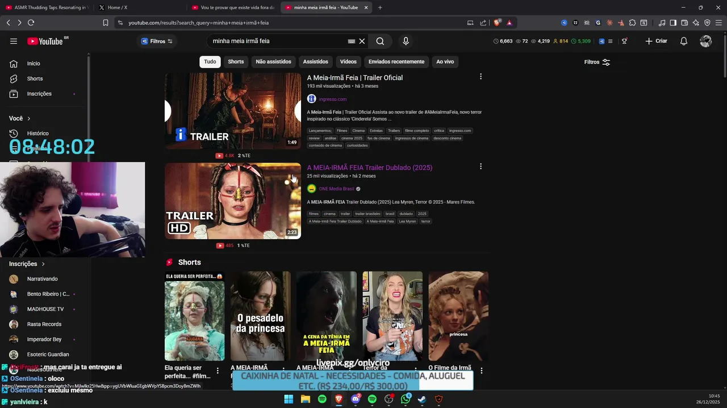Viewport: 727px width, 408px height.
Task: Open the trophy icon in YouTube header
Action: coord(624,41)
